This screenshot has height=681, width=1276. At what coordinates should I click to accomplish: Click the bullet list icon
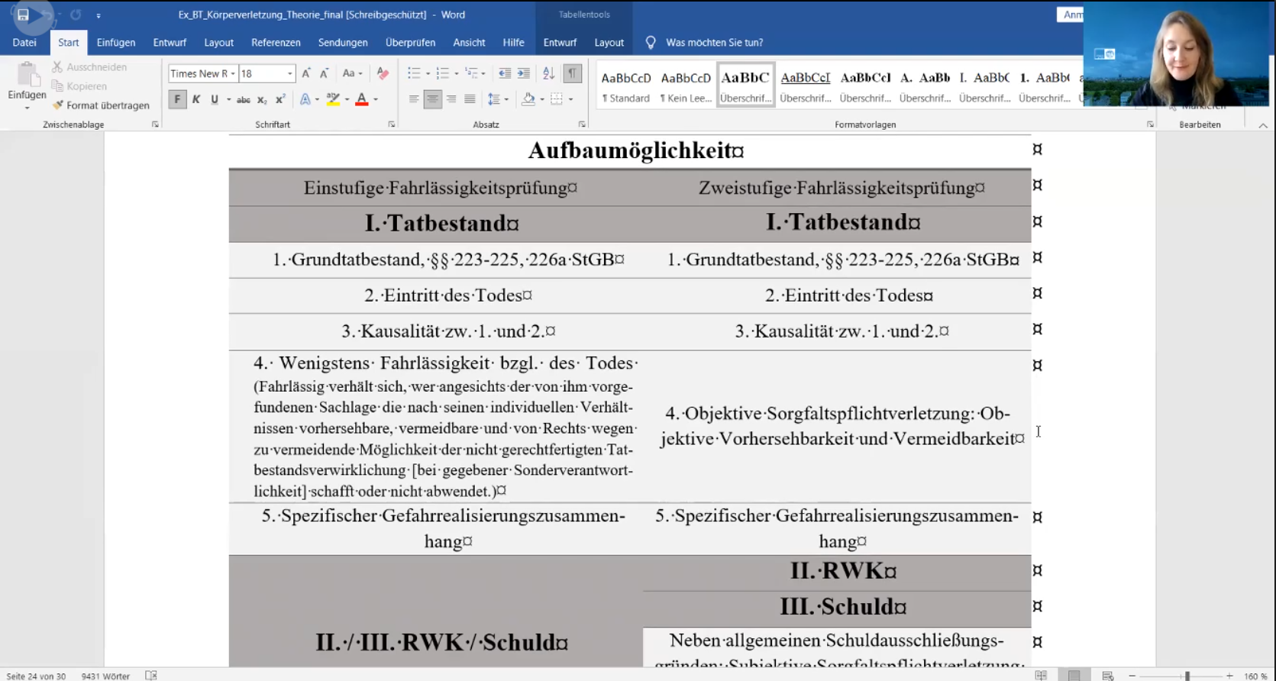click(414, 73)
